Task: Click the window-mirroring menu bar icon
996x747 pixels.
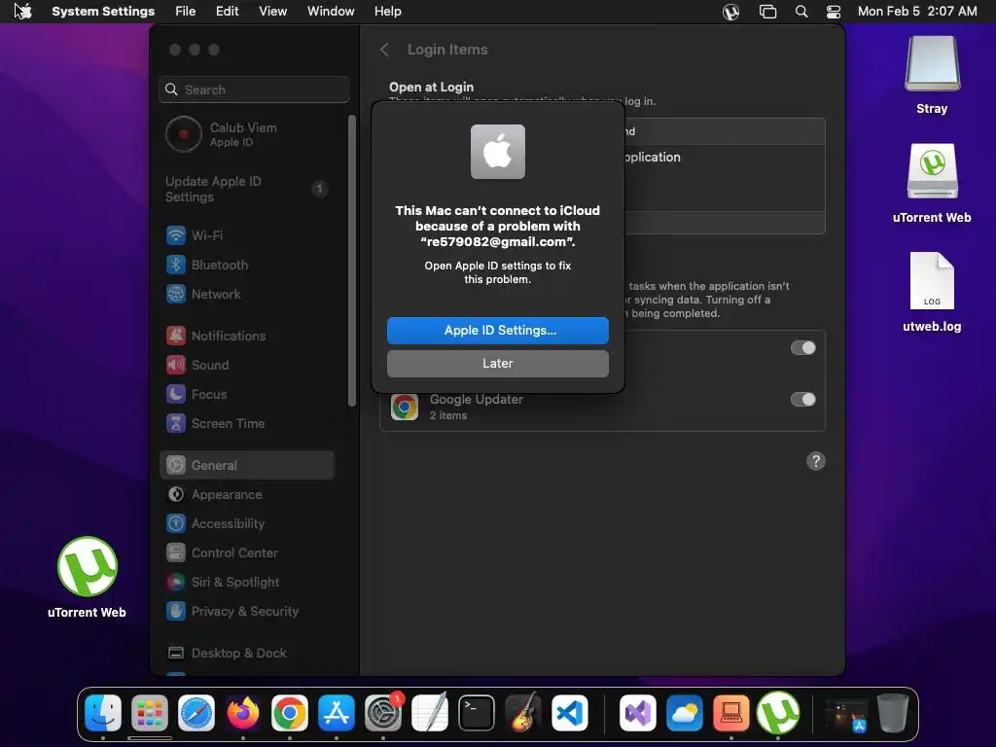Action: [767, 12]
